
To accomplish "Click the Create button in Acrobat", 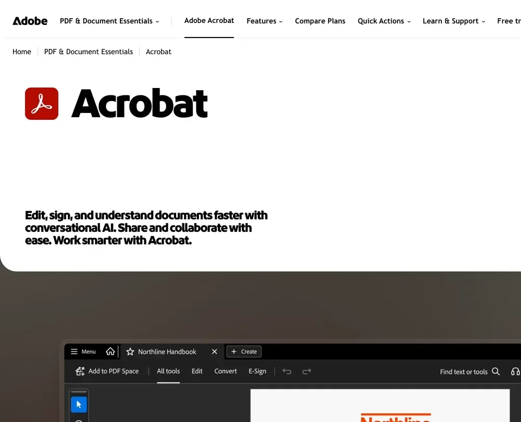I will click(244, 352).
